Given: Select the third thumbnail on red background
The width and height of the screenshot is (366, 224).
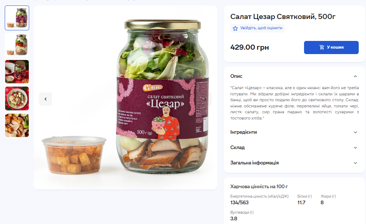Looking at the screenshot, I should 17,72.
